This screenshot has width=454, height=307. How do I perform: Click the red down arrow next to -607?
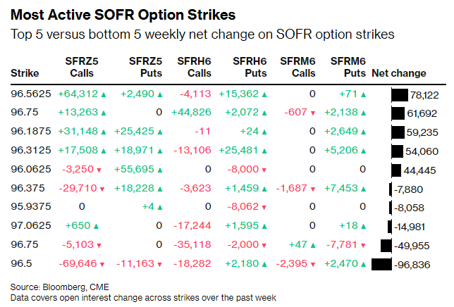[313, 113]
